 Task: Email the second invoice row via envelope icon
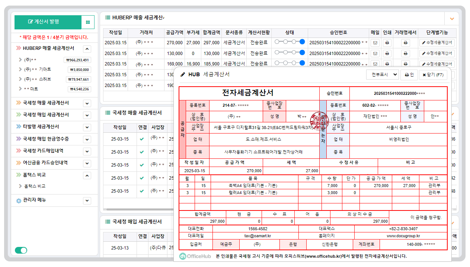(x=375, y=52)
